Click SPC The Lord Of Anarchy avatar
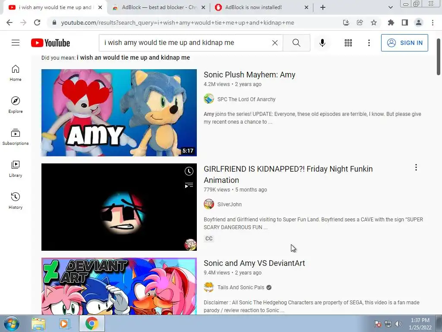 209,99
